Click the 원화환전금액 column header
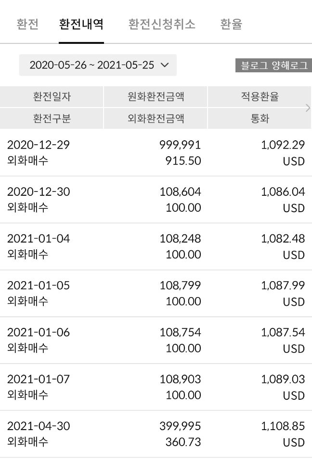Screen dimensions: 312x460 click(156, 96)
